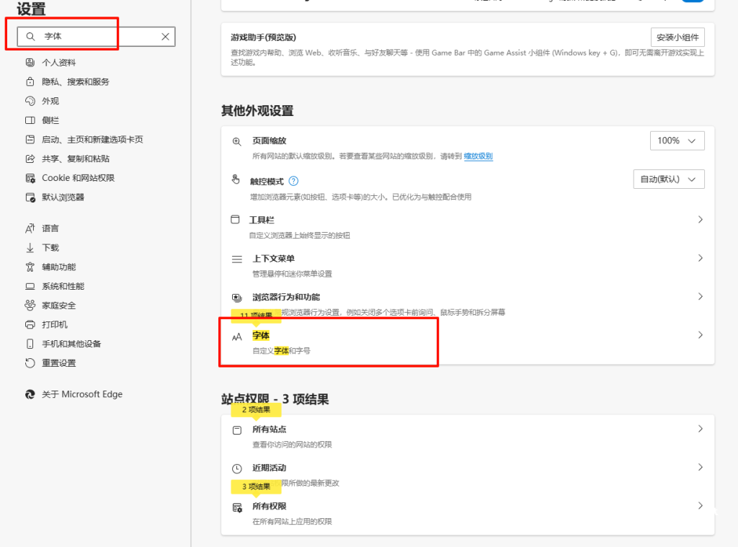Viewport: 738px width, 547px height.
Task: Open 个人资料 settings section
Action: pyautogui.click(x=58, y=63)
